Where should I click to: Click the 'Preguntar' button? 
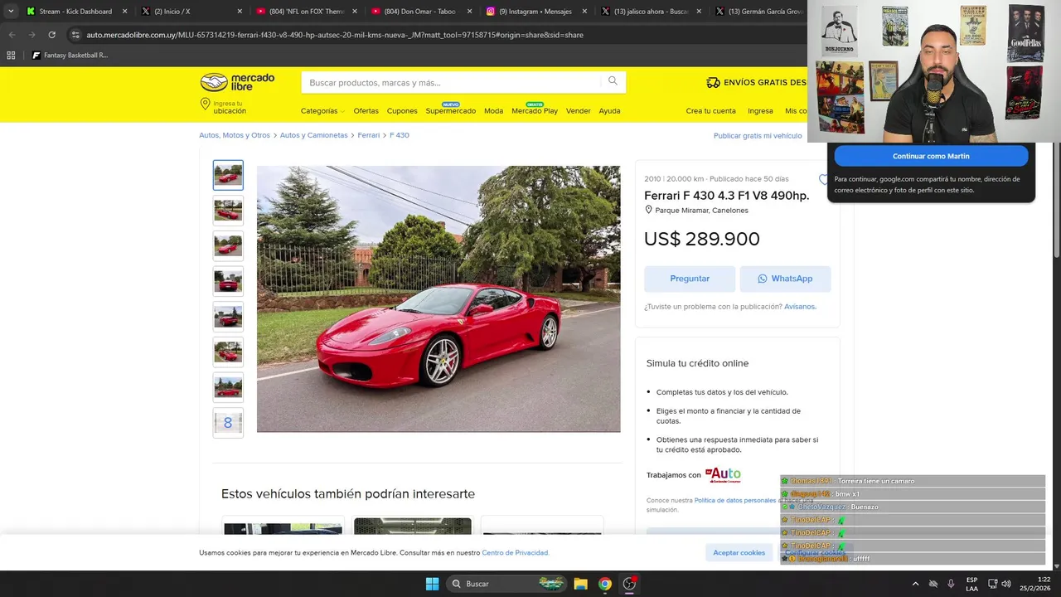coord(690,279)
